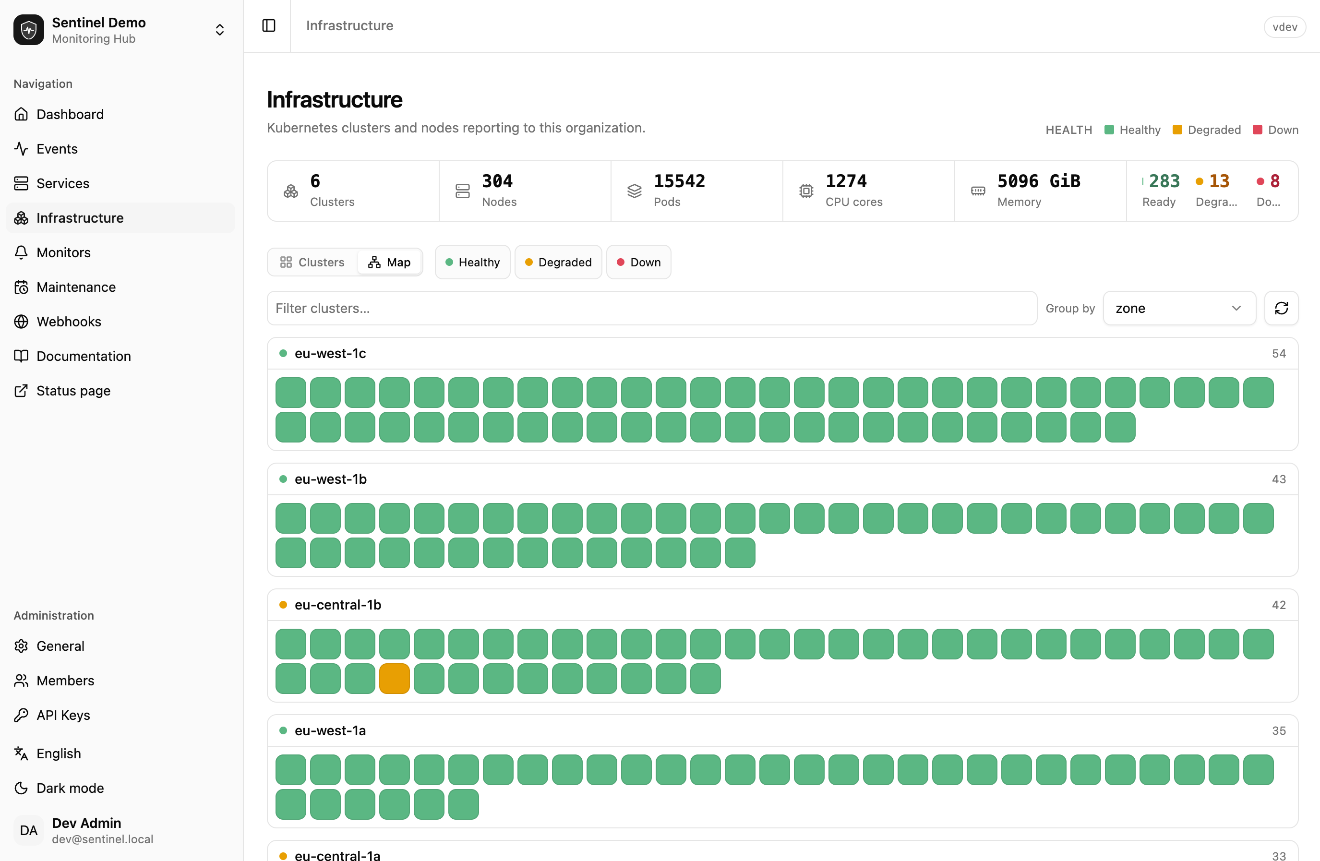
Task: Click the Status page external link icon
Action: pyautogui.click(x=21, y=391)
